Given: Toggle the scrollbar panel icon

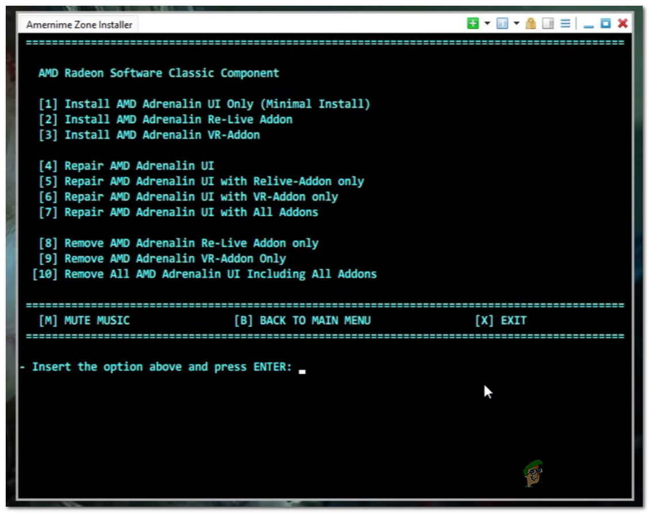Looking at the screenshot, I should 548,23.
